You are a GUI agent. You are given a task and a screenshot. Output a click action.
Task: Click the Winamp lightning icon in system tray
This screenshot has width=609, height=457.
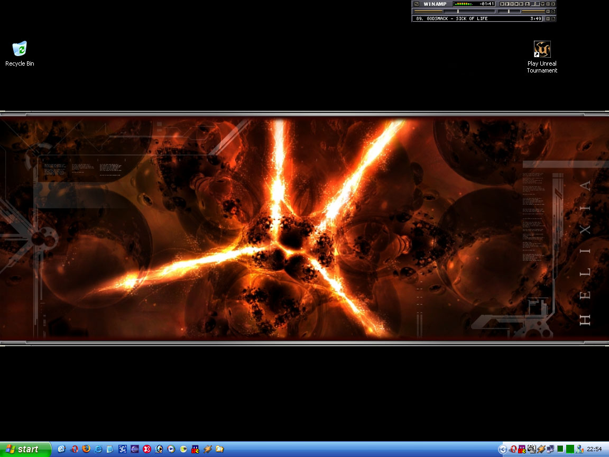(x=541, y=449)
